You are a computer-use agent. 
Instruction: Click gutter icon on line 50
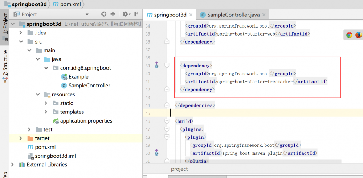tap(156, 152)
